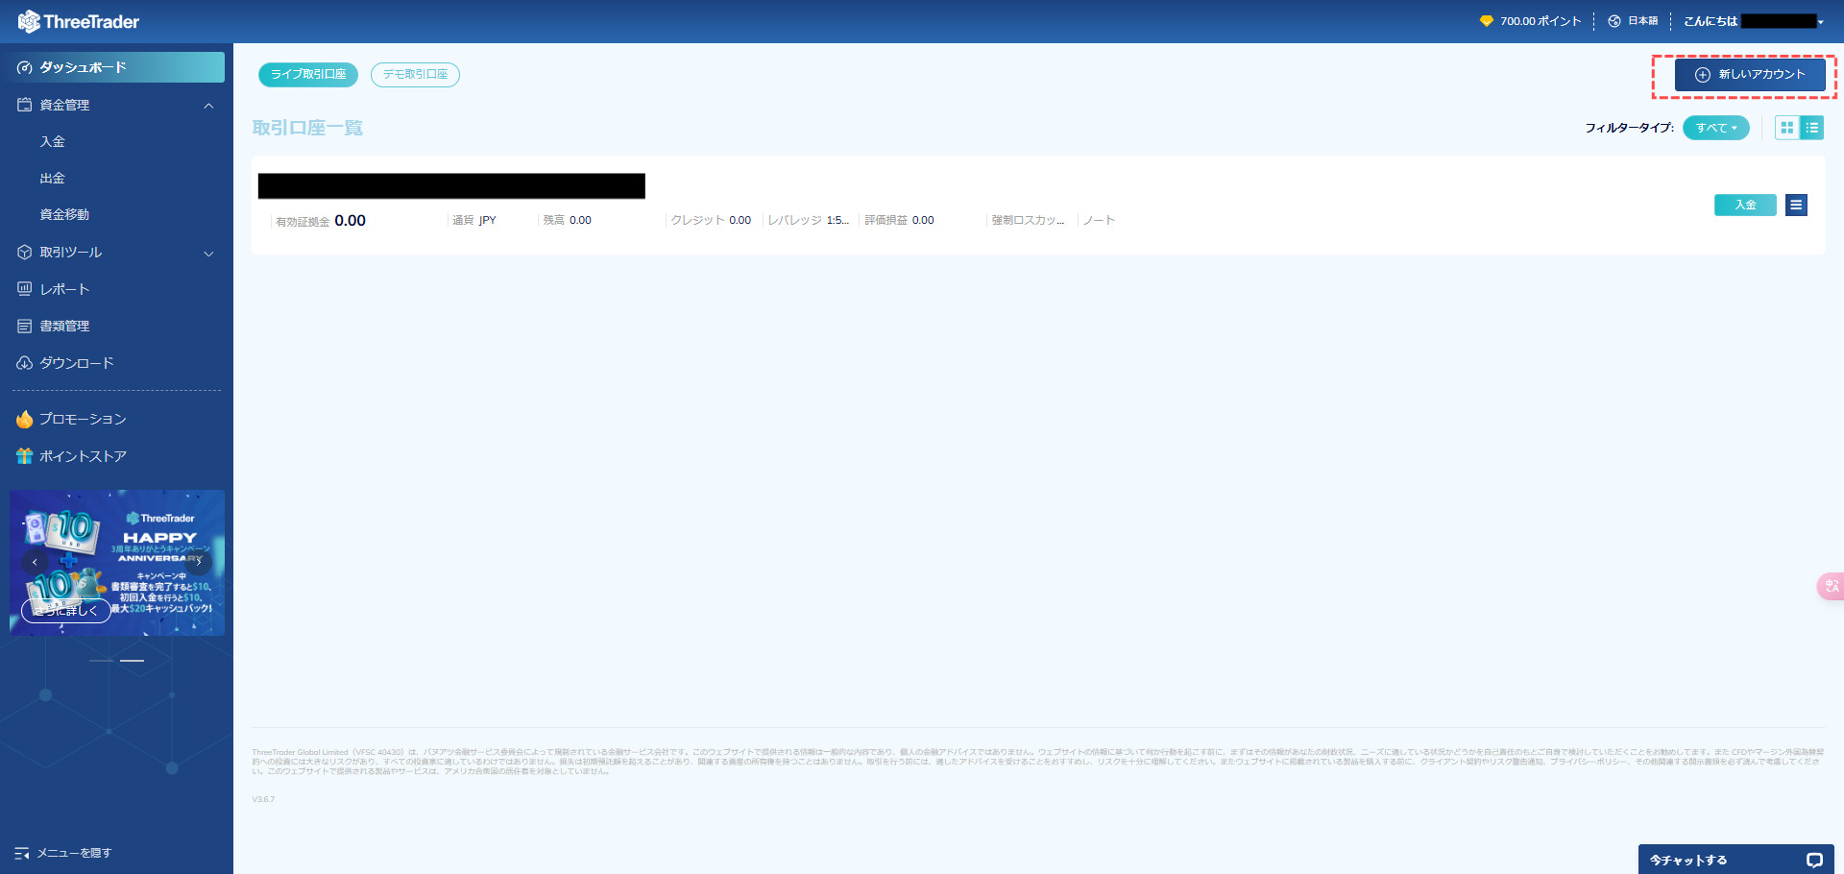Collapse the 資金管理 section chevron

coord(208,105)
